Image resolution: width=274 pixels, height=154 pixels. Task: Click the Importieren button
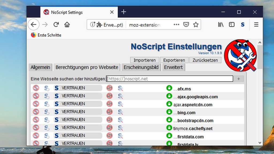coord(144,60)
